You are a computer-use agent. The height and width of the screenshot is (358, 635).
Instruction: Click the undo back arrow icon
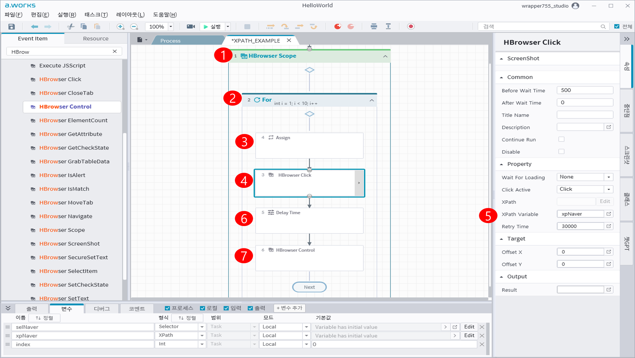click(34, 27)
